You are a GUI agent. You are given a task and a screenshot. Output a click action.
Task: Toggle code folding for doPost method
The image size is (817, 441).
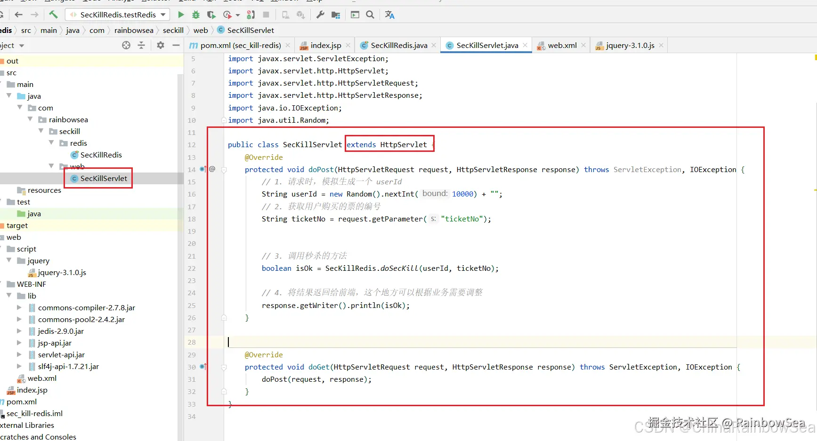224,170
